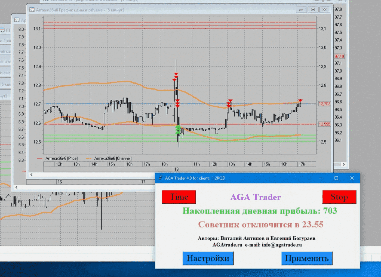Viewport: 381px width, 277px height.
Task: Click the Аптеки36и6 [Channel] legend entry
Action: 109,158
